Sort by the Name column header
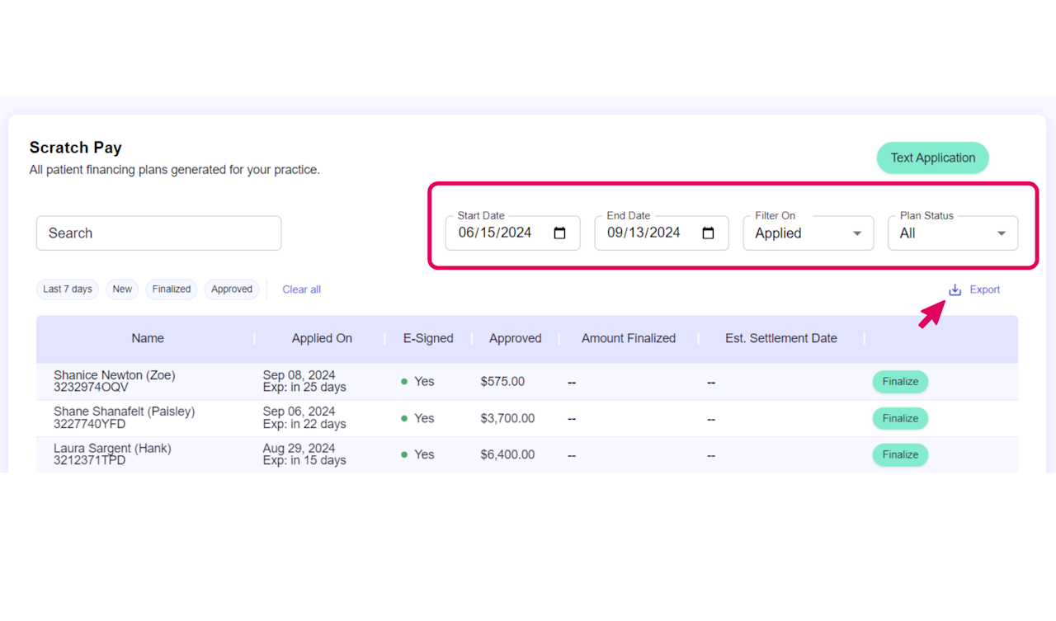 click(148, 338)
